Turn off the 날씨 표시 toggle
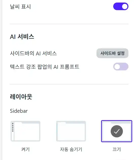The width and height of the screenshot is (134, 160). coord(121,6)
